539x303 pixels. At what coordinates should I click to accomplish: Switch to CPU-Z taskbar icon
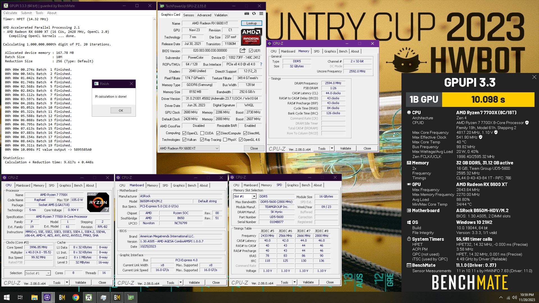pos(47,297)
